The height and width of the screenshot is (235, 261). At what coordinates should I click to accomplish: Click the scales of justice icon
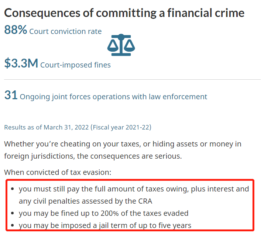121,45
